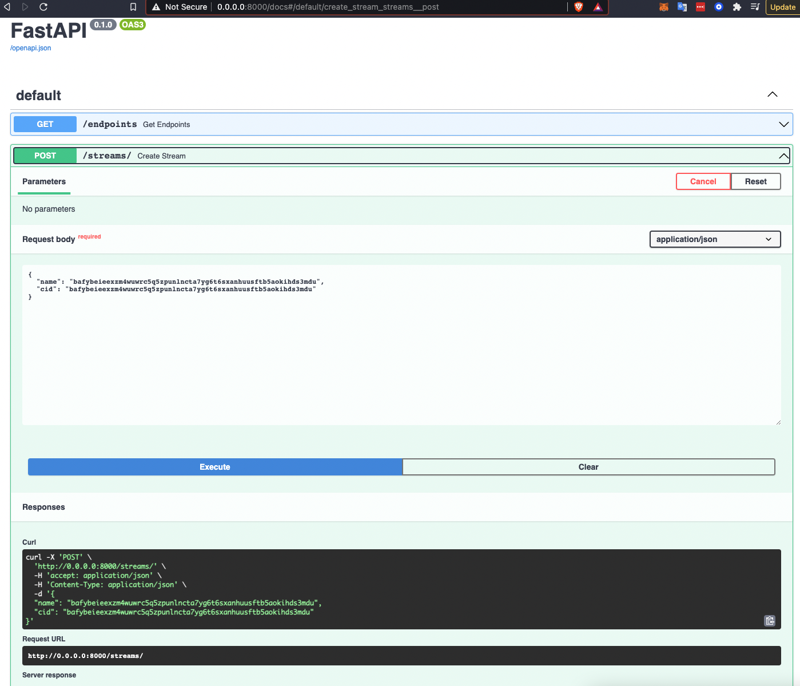Click the browser Update button
This screenshot has height=686, width=800.
[783, 7]
